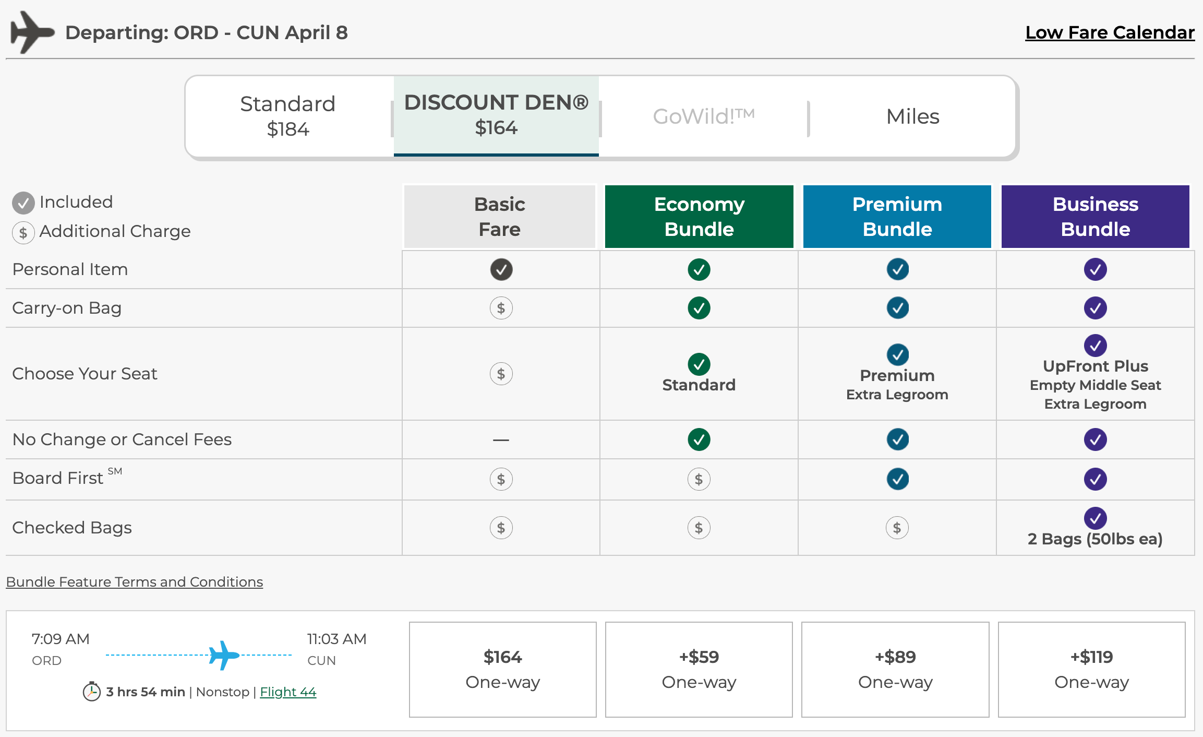
Task: Open Bundle Feature Terms and Conditions
Action: pos(135,581)
